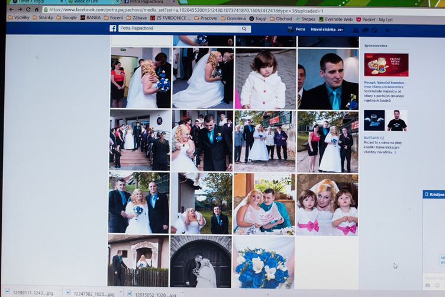This screenshot has height=297, width=445.
Task: Open the close-up photo of man in teal tie
Action: click(x=328, y=79)
